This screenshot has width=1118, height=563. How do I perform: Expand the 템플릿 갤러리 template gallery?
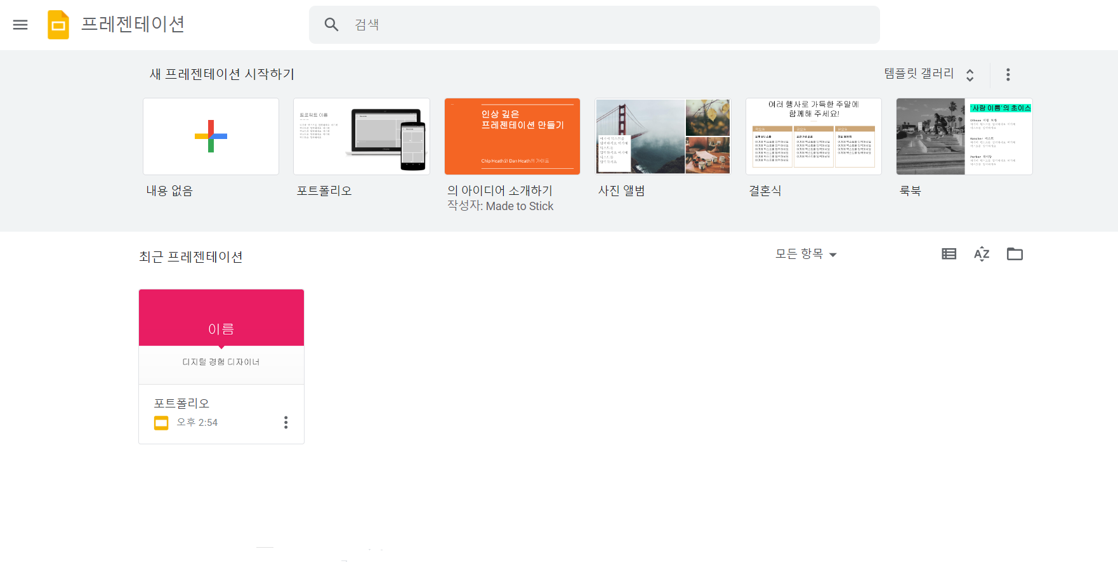(x=929, y=74)
